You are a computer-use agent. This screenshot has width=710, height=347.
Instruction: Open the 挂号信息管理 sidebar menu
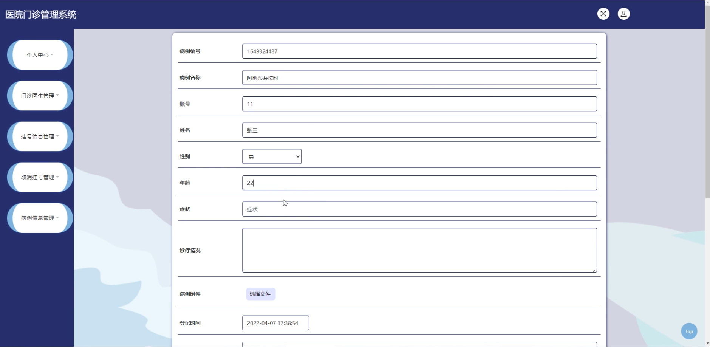pyautogui.click(x=40, y=136)
